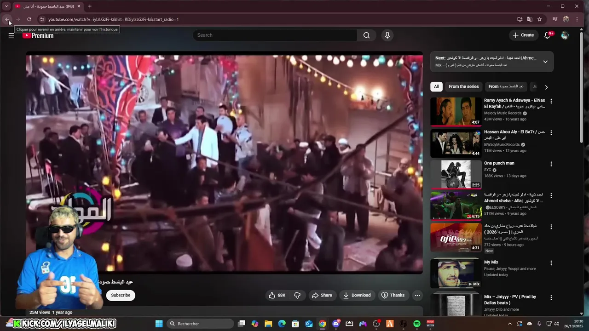
Task: Click the Windows Rechercher search box
Action: [x=201, y=324]
